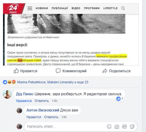Open Антон Визковский profile name

pos(43,110)
